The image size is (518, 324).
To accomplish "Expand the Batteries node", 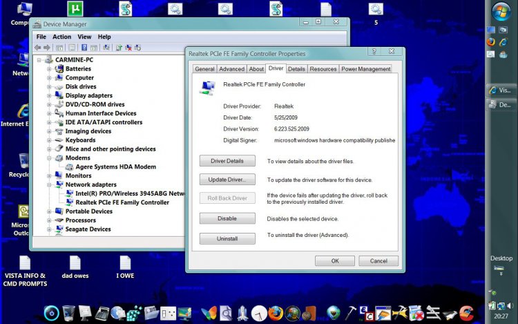I will tap(49, 69).
